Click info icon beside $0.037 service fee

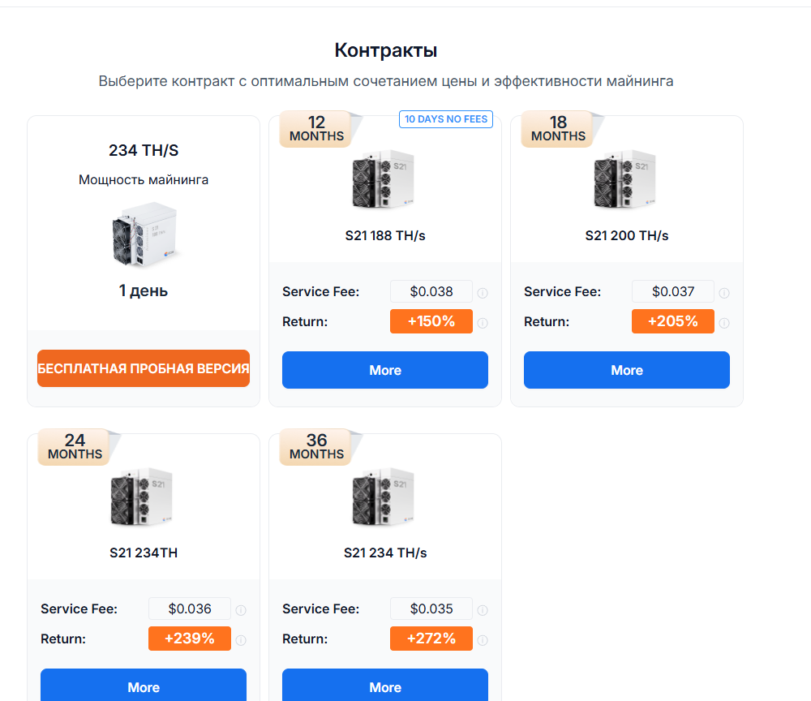(x=724, y=293)
